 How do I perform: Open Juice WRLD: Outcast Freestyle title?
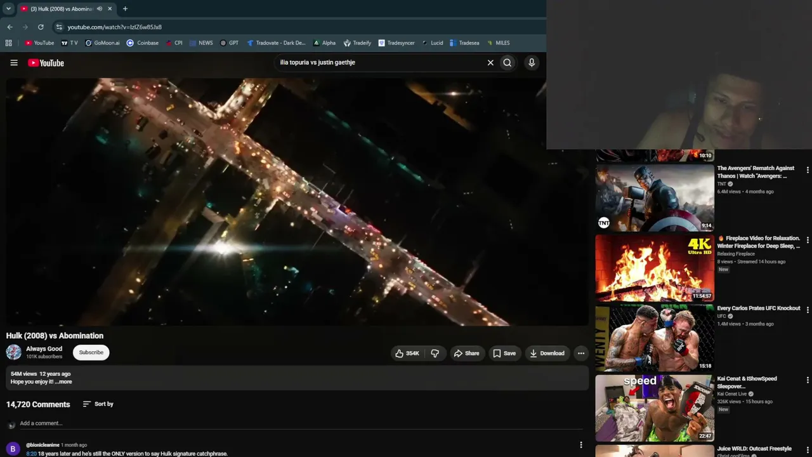[754, 449]
